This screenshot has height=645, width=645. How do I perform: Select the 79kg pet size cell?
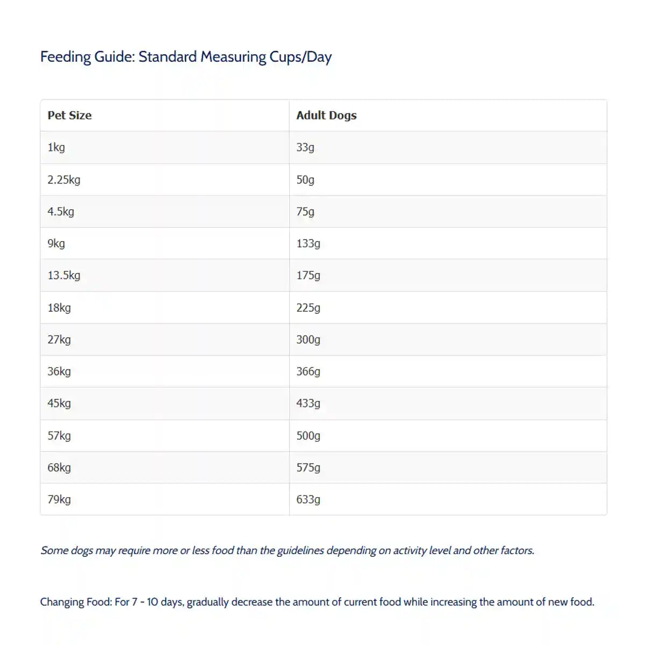(59, 499)
